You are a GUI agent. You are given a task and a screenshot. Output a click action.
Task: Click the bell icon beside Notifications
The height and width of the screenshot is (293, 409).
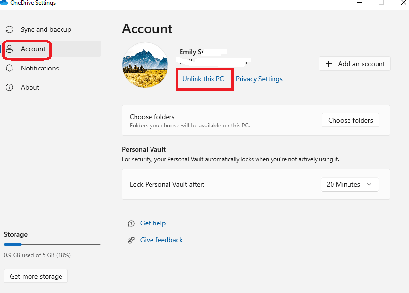coord(9,68)
